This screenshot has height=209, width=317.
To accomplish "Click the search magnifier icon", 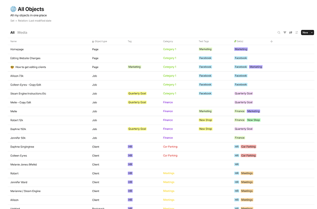I will point(279,33).
